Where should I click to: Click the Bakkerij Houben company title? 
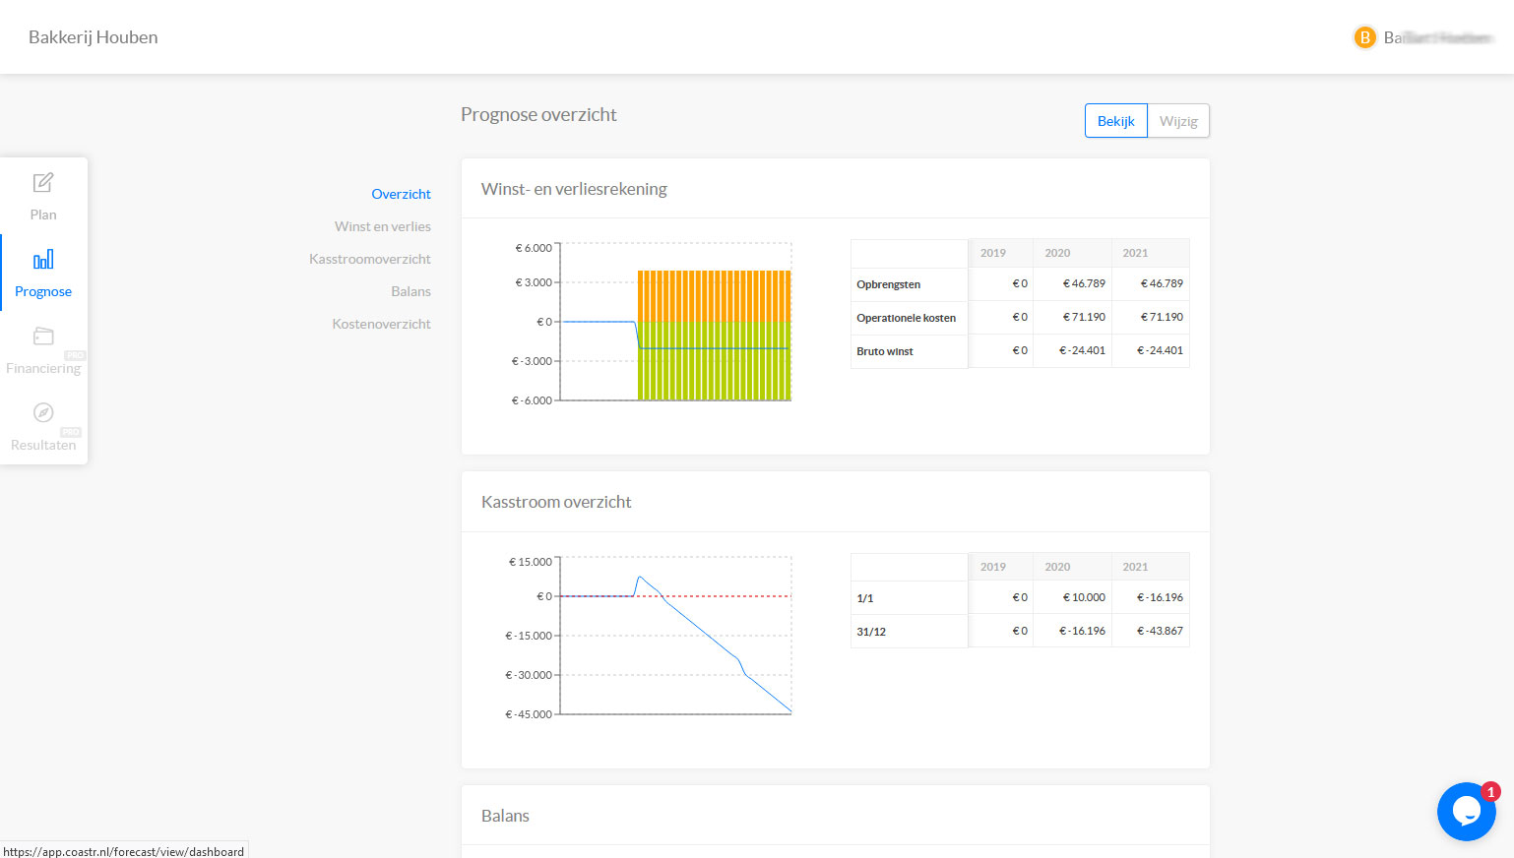tap(94, 37)
